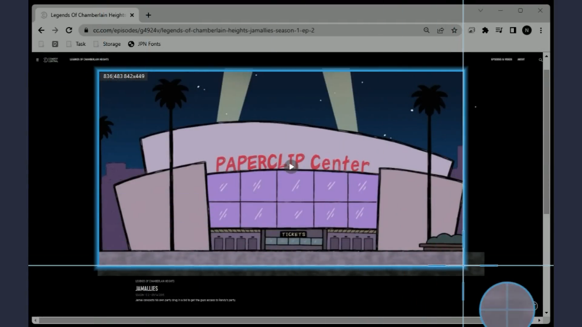Open Legends of Chamberlain Heights show link
Image resolution: width=582 pixels, height=327 pixels.
click(x=89, y=59)
